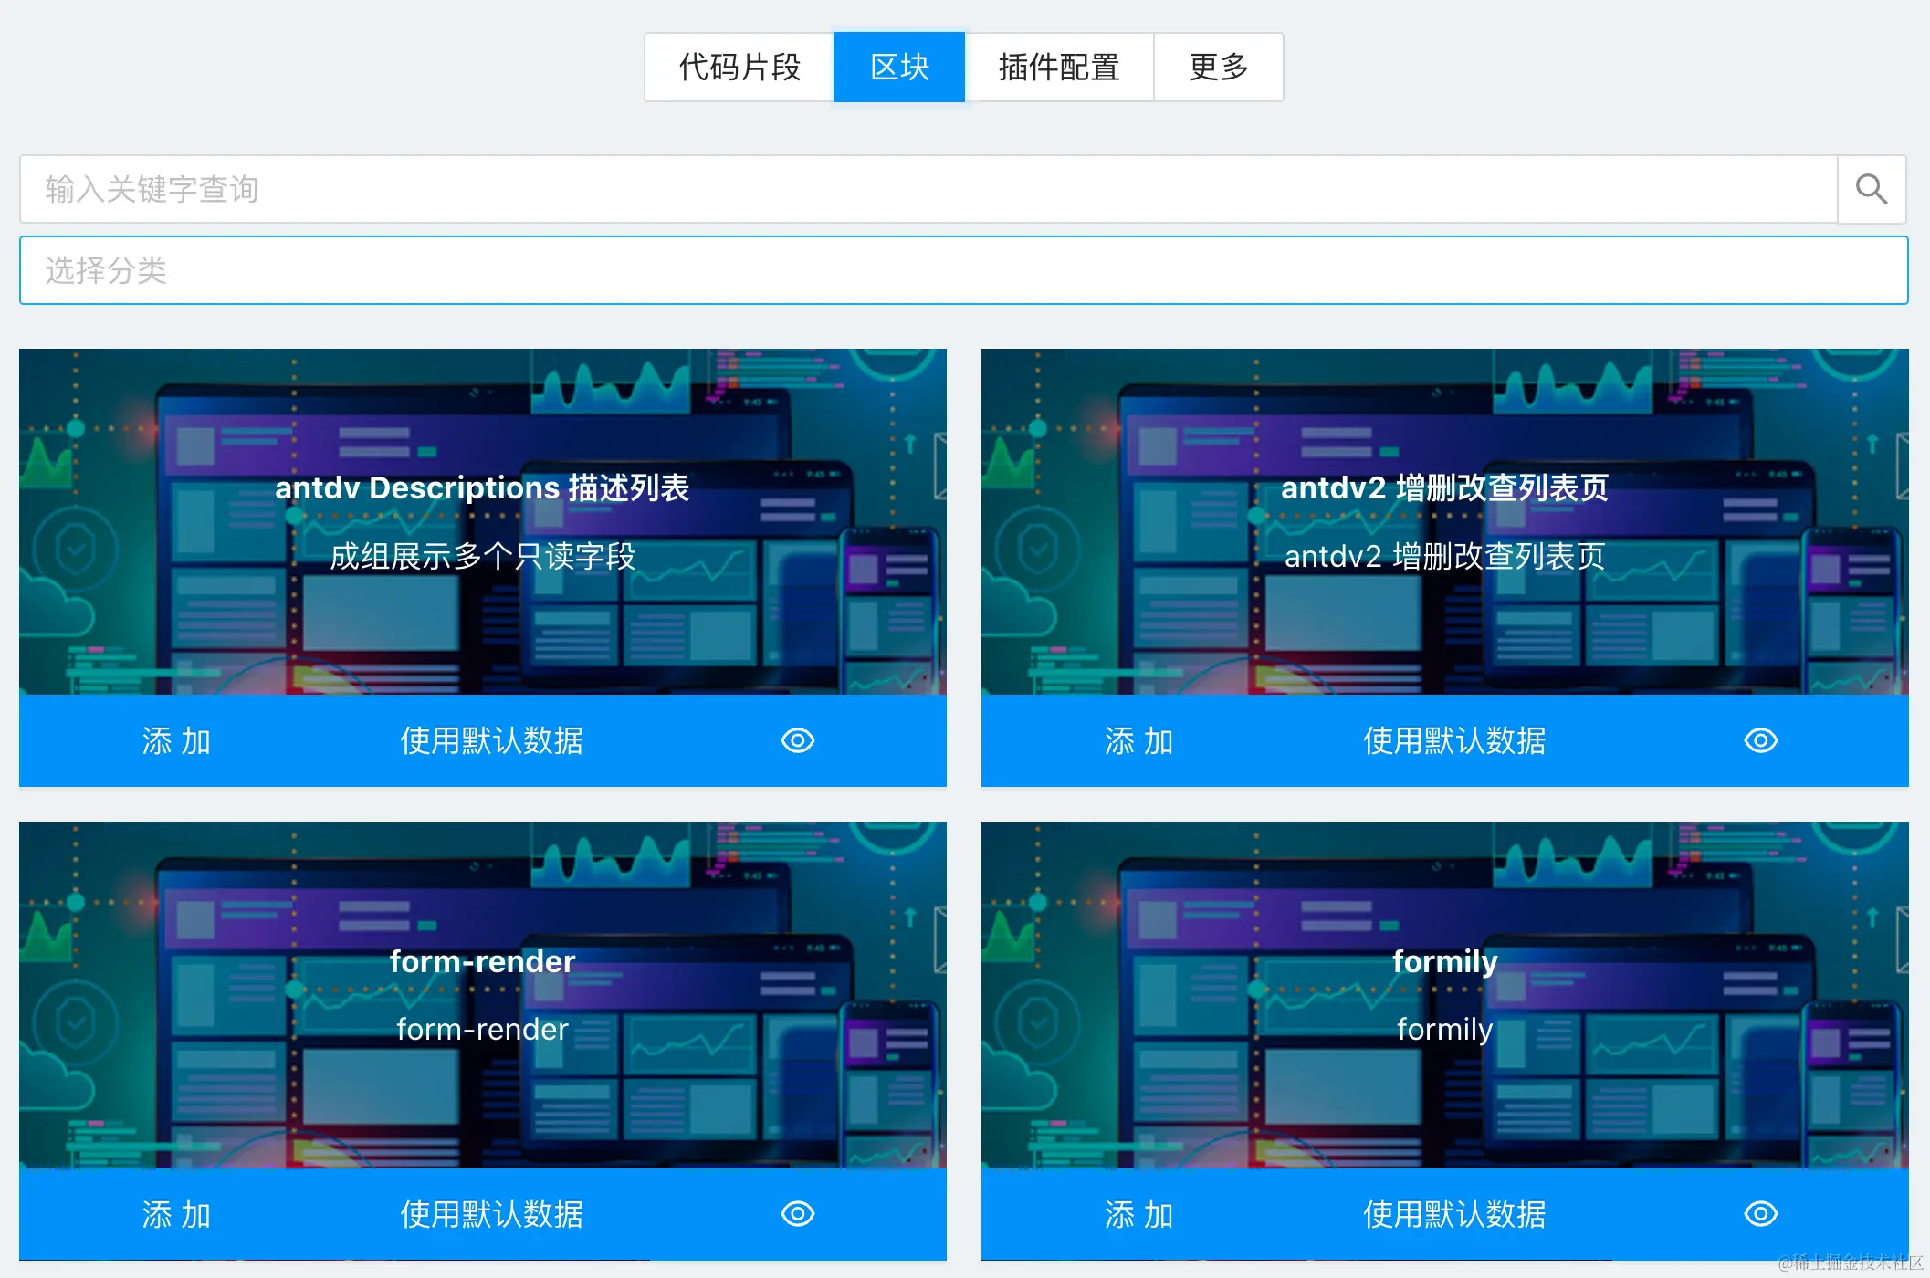Preview formily block via eye icon
1930x1278 pixels.
coord(1759,1214)
